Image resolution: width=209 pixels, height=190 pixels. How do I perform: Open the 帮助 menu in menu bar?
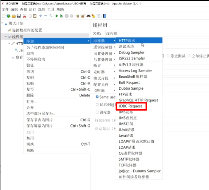click(60, 9)
